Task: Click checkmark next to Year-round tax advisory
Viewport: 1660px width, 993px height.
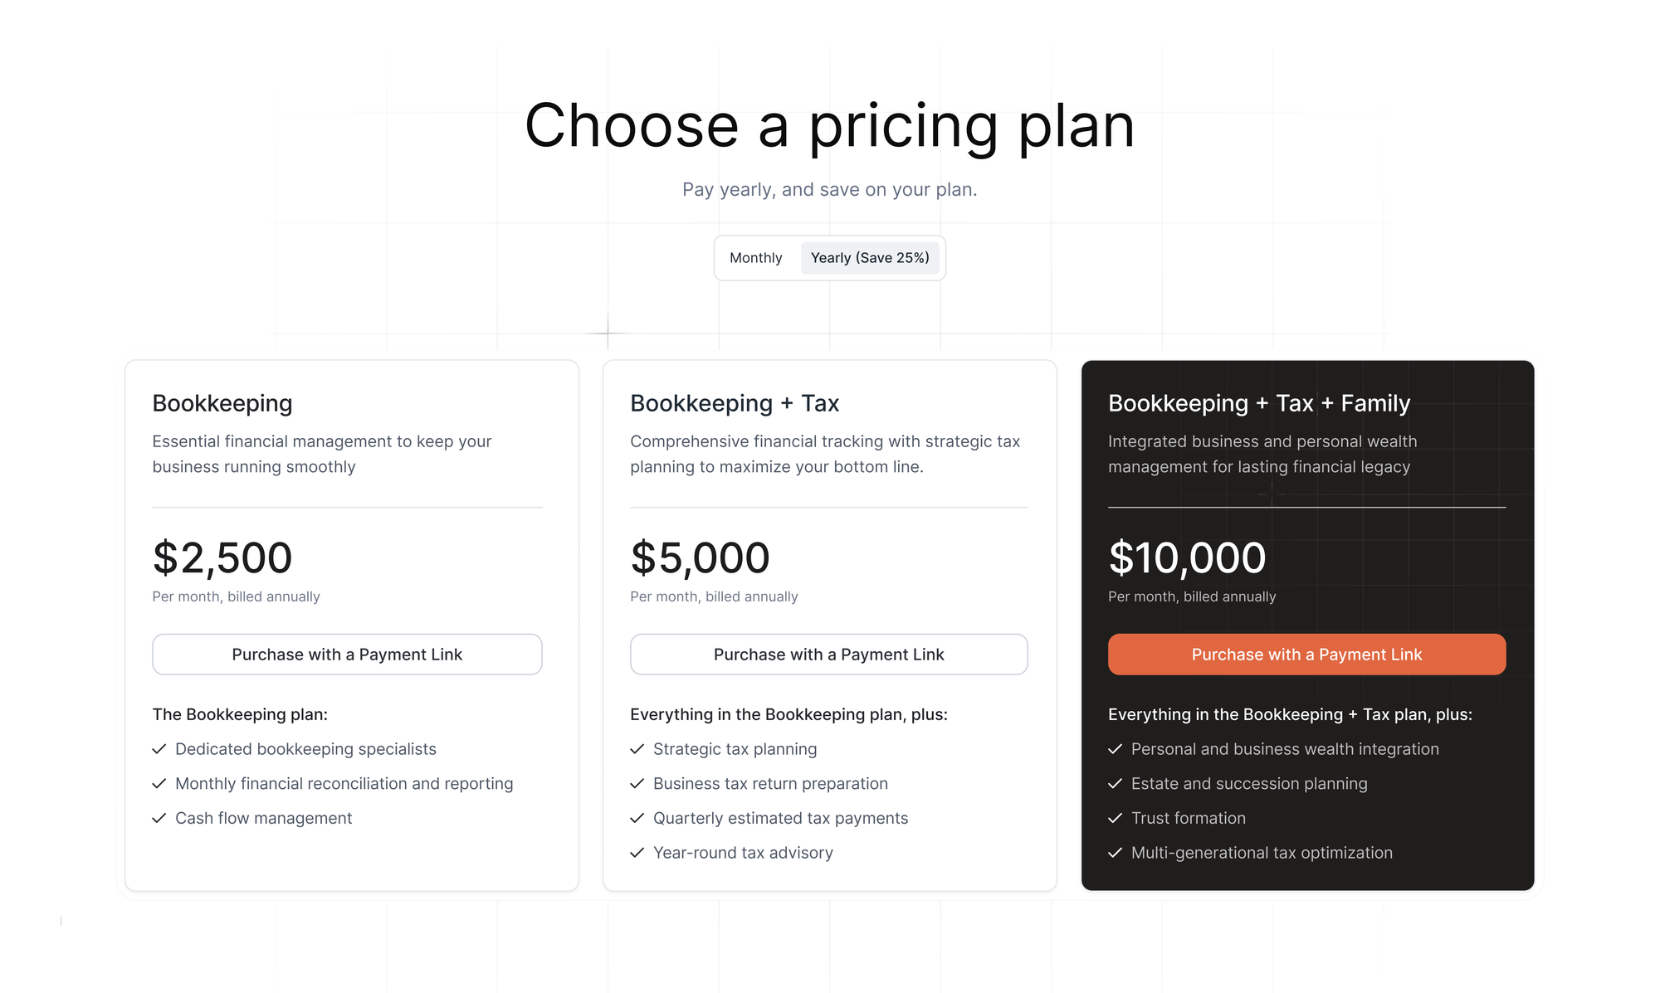Action: 637,853
